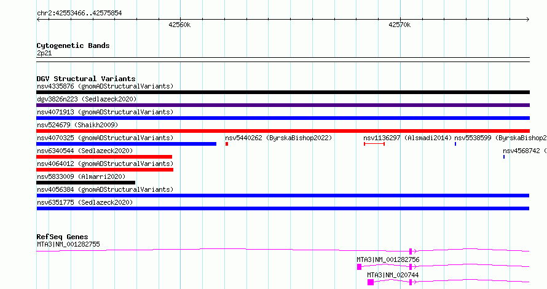Select the purple dgv3826n223 variant bar
Screen dimensions: 547x289
pyautogui.click(x=283, y=105)
